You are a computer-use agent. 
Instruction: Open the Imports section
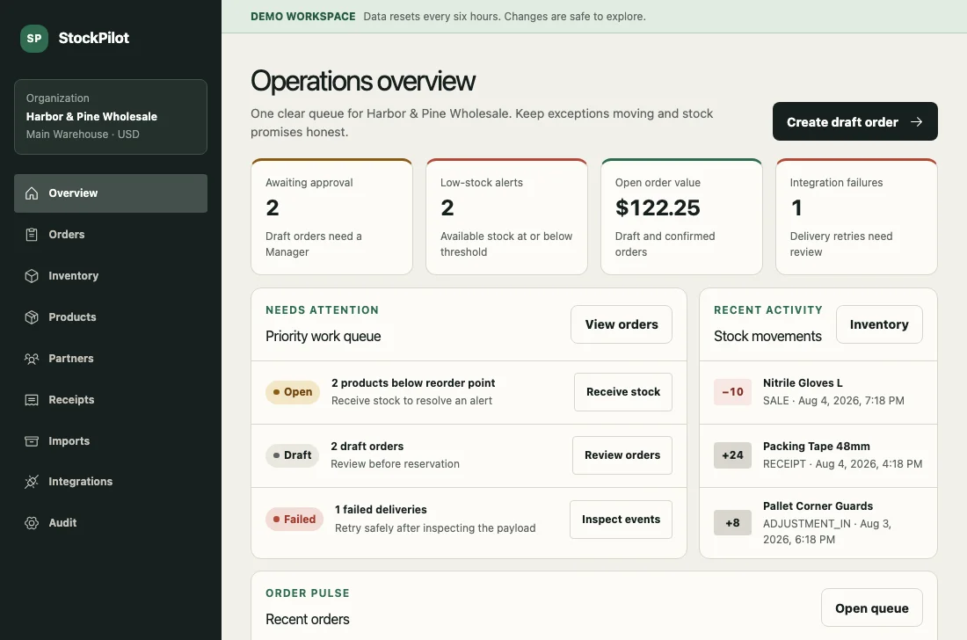coord(111,441)
